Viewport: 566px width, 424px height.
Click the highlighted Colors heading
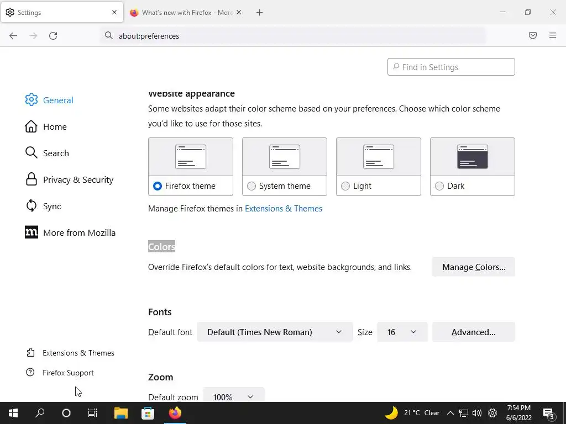coord(161,247)
